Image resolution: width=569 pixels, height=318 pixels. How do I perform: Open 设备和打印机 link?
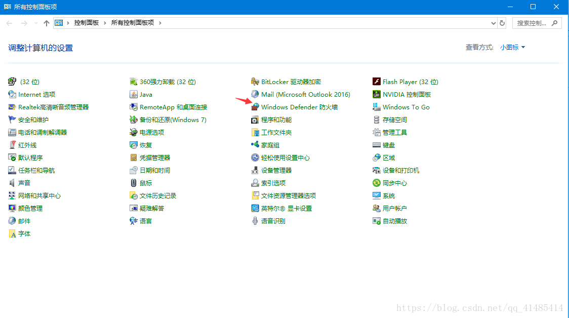[401, 170]
